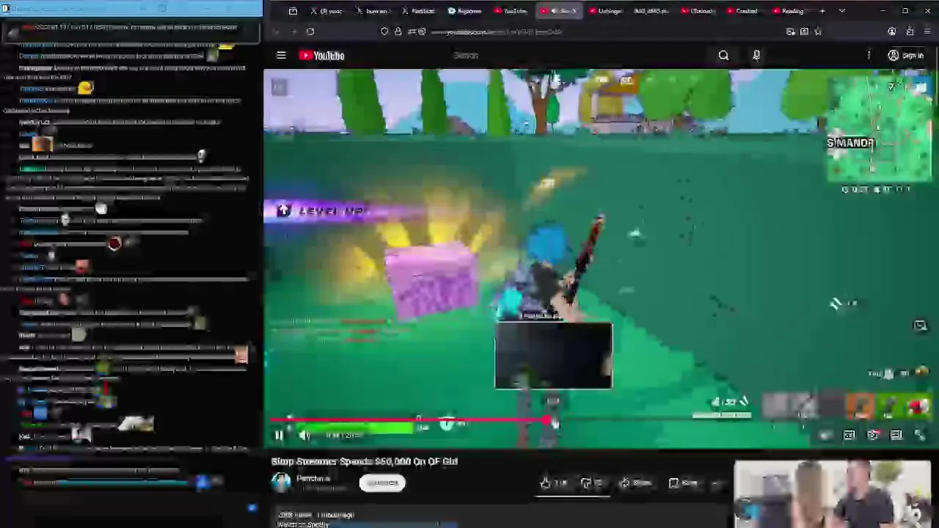The image size is (939, 528).
Task: Click the magnifier search button
Action: [x=724, y=56]
